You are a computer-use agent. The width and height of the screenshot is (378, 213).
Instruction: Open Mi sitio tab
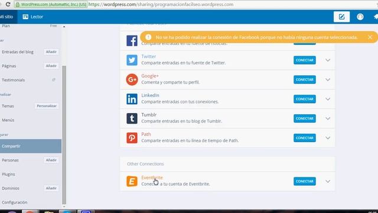click(6, 17)
